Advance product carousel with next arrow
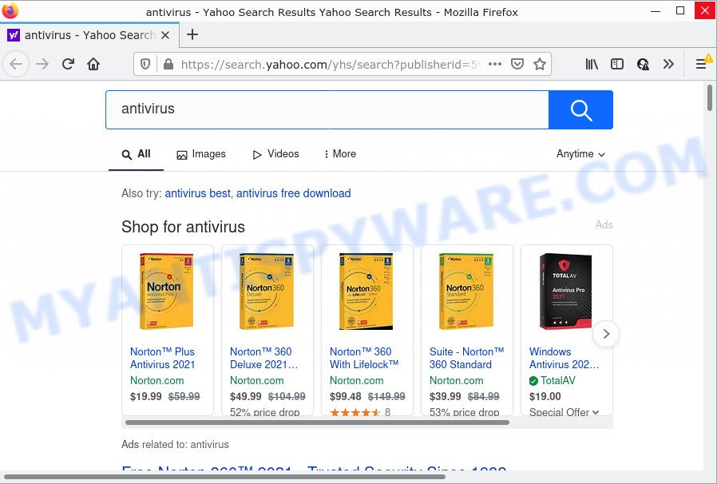 tap(606, 334)
